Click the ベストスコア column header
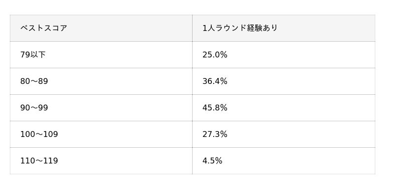This screenshot has height=189, width=394. coord(101,28)
